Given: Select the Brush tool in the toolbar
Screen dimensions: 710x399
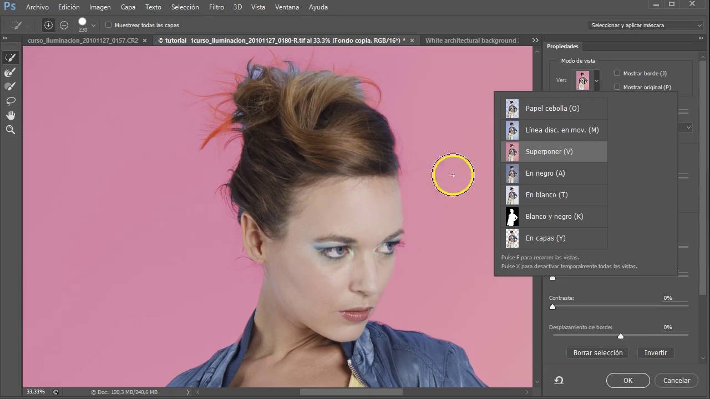Looking at the screenshot, I should coord(10,86).
